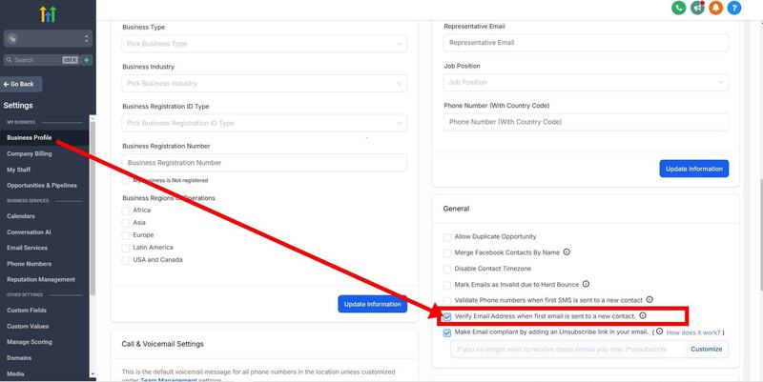This screenshot has width=763, height=382.
Task: Click info icon before How does it work
Action: (659, 332)
